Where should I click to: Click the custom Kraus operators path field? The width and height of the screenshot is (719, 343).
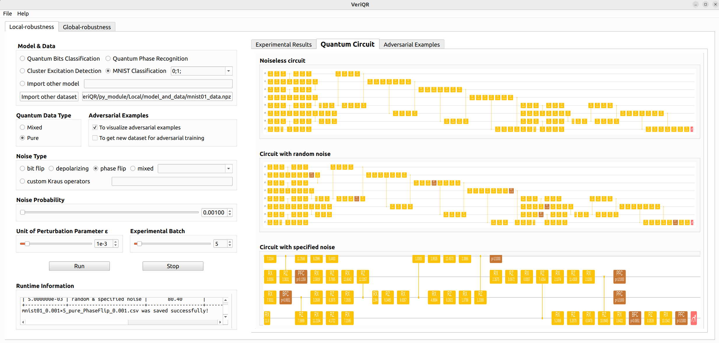click(x=172, y=181)
